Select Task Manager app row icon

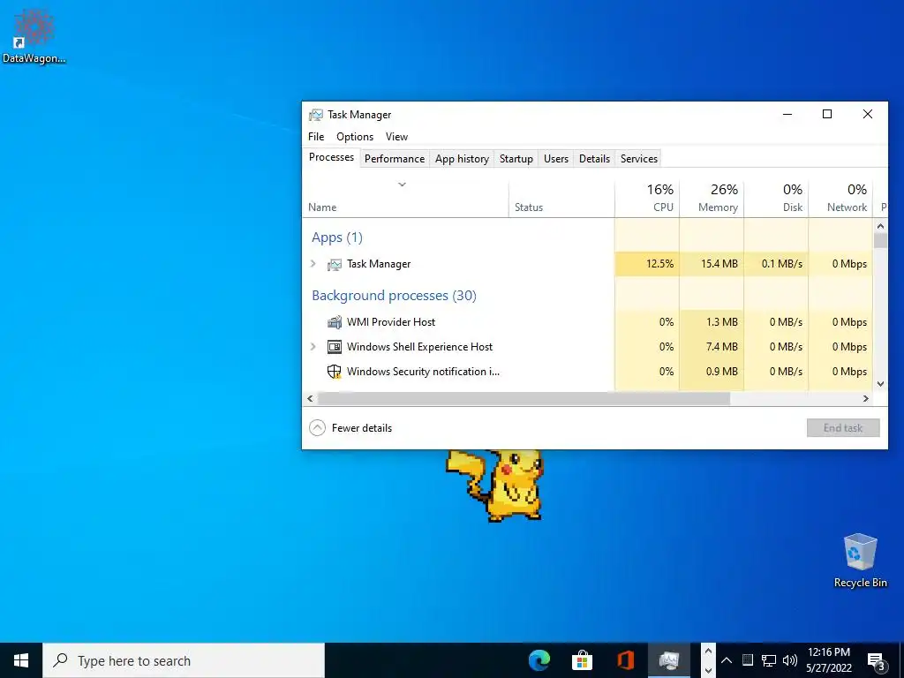335,264
